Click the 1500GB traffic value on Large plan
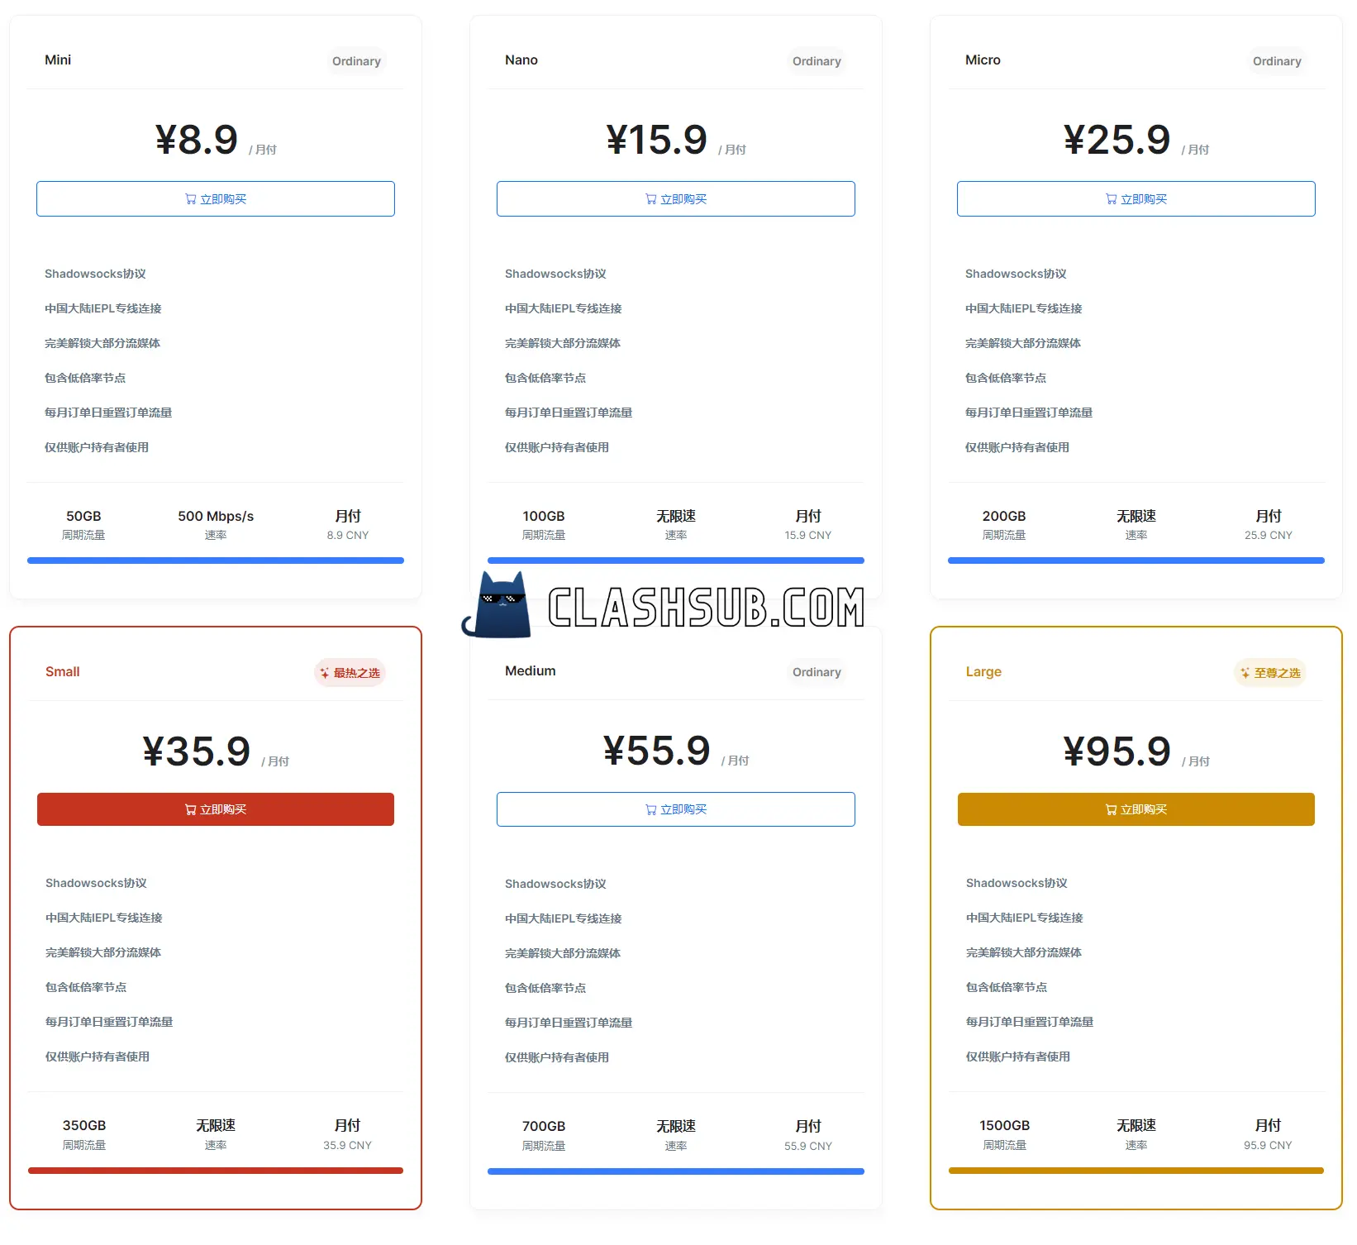1357x1245 pixels. pos(1004,1125)
